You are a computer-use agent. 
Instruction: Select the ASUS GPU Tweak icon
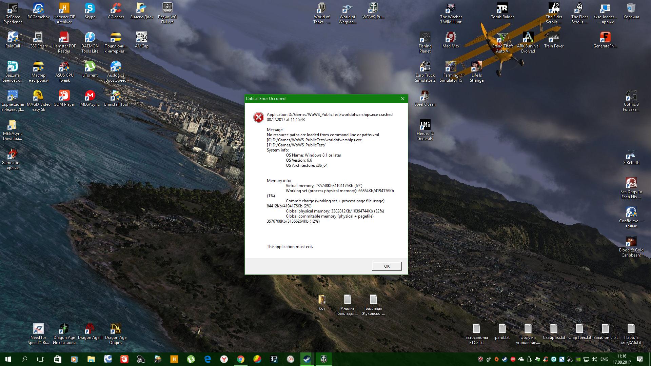click(x=64, y=72)
